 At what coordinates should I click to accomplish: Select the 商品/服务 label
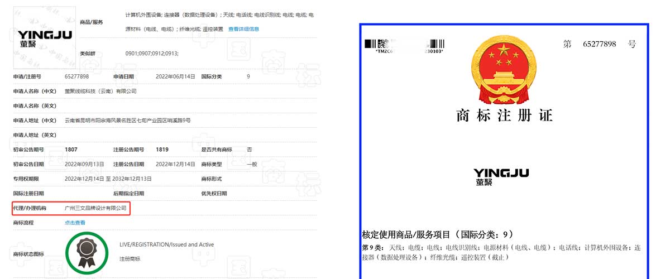point(92,22)
